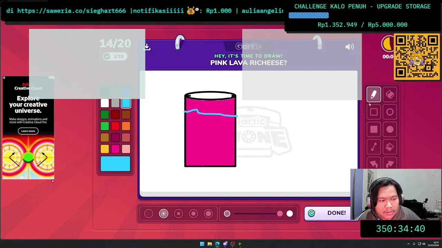The height and width of the screenshot is (248, 442).
Task: Select the pencil drawing tool
Action: pyautogui.click(x=374, y=94)
